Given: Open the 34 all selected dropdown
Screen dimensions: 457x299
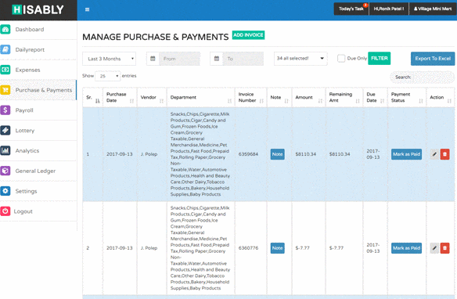Looking at the screenshot, I should 300,59.
